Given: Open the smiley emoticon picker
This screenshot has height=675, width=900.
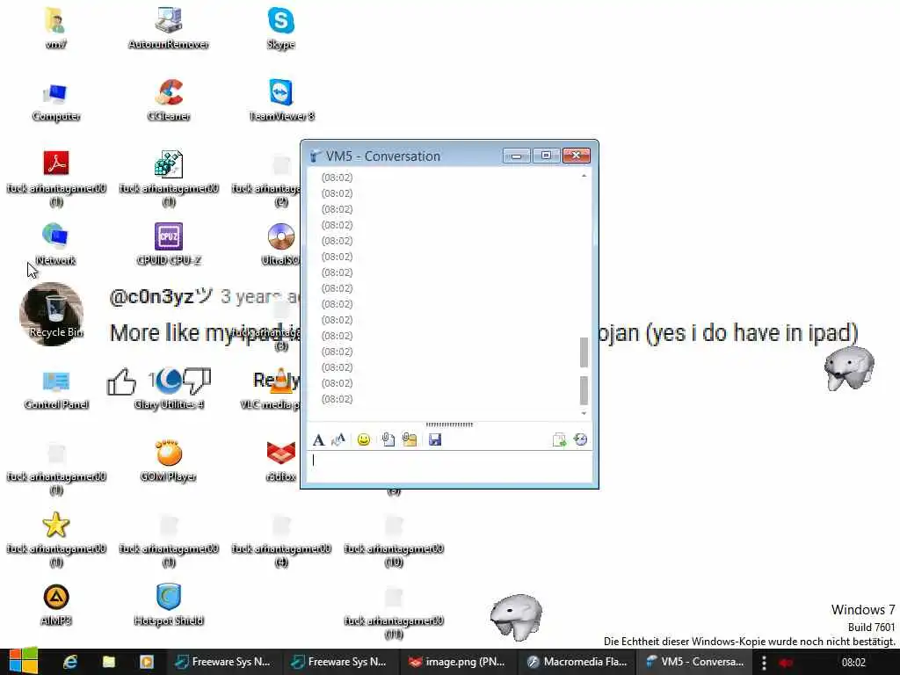Looking at the screenshot, I should pos(363,440).
